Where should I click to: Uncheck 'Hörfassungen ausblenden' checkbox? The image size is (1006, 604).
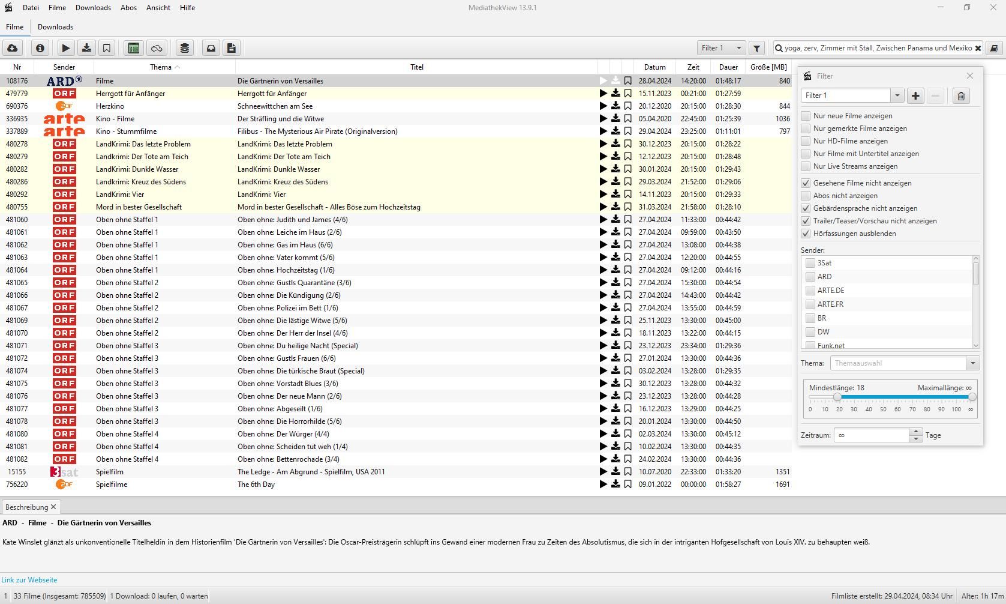(x=806, y=234)
